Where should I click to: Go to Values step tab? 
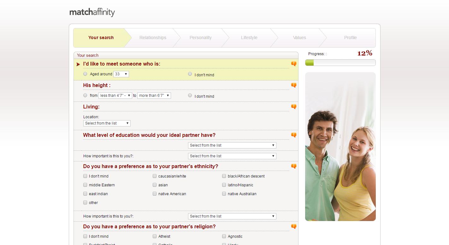coord(299,38)
